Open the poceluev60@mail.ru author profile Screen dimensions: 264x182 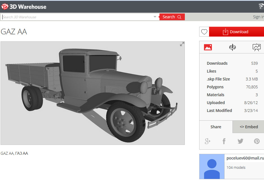point(245,158)
